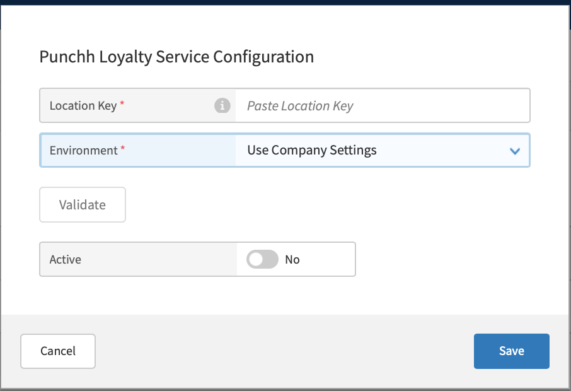Save the Punchh Loyalty configuration
Image resolution: width=571 pixels, height=391 pixels.
click(x=511, y=351)
